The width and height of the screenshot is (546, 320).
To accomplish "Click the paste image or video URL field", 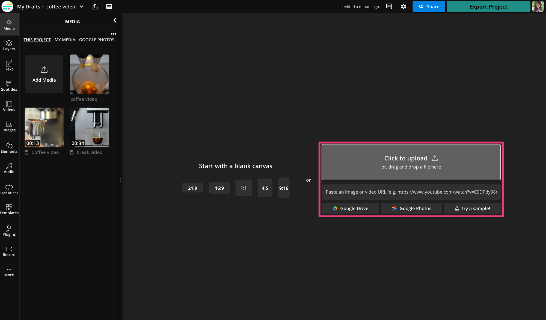I will [x=411, y=192].
